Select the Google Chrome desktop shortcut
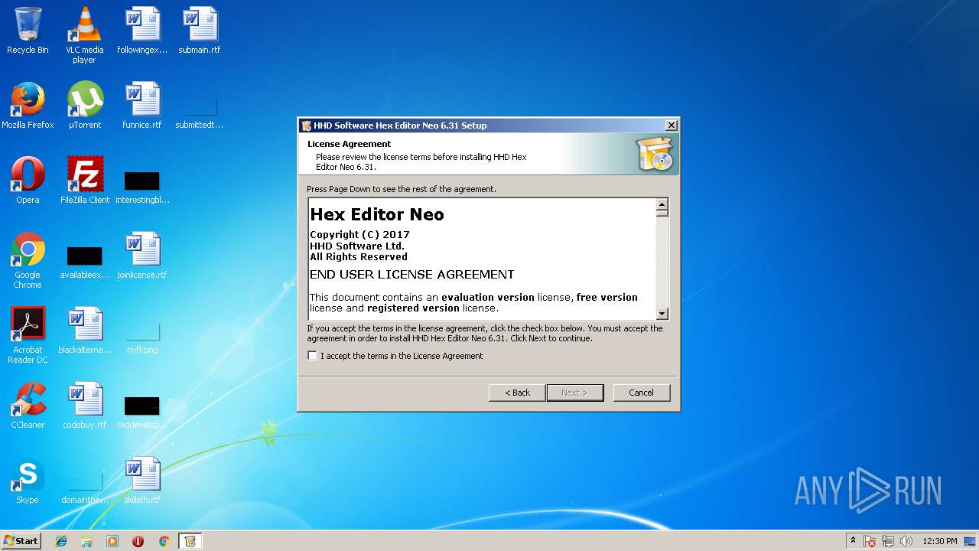Screen dimensions: 979x551 click(x=28, y=260)
